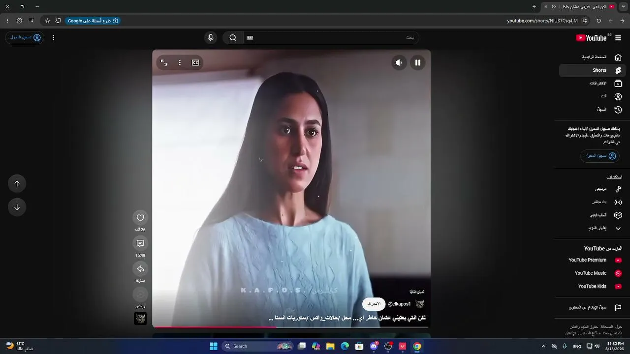
Task: Explore Gaming (ألعاب فيديو) in the sidebar
Action: tap(593, 215)
